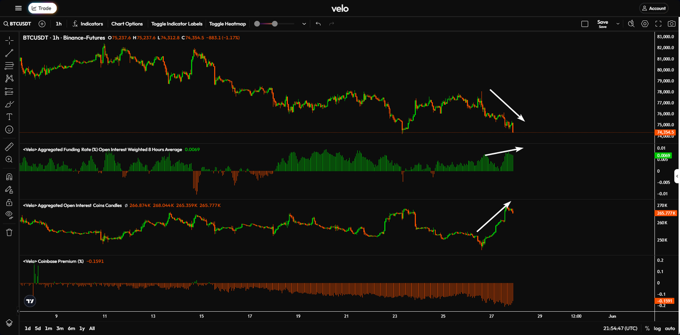Click the TradingView logo on chart
The height and width of the screenshot is (335, 680).
point(29,302)
